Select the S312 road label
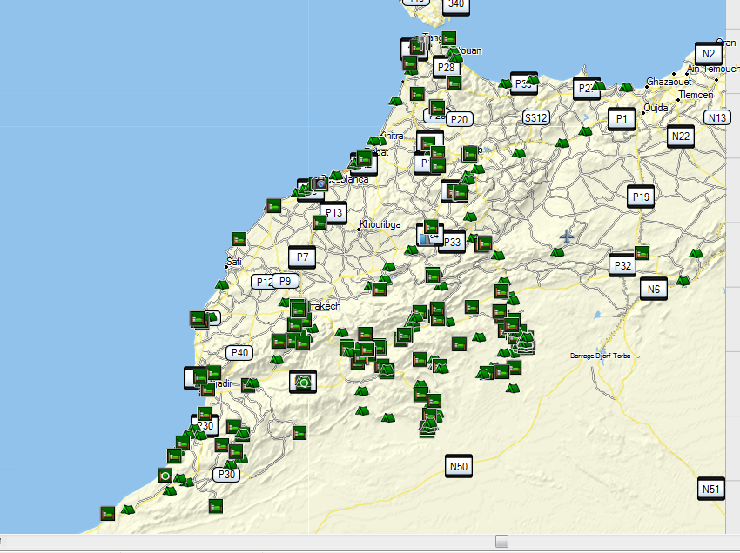The height and width of the screenshot is (553, 740). (x=536, y=117)
